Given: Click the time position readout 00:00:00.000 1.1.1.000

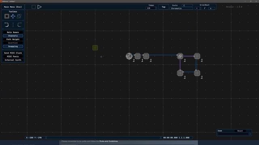Looking at the screenshot, I should 176,138.
